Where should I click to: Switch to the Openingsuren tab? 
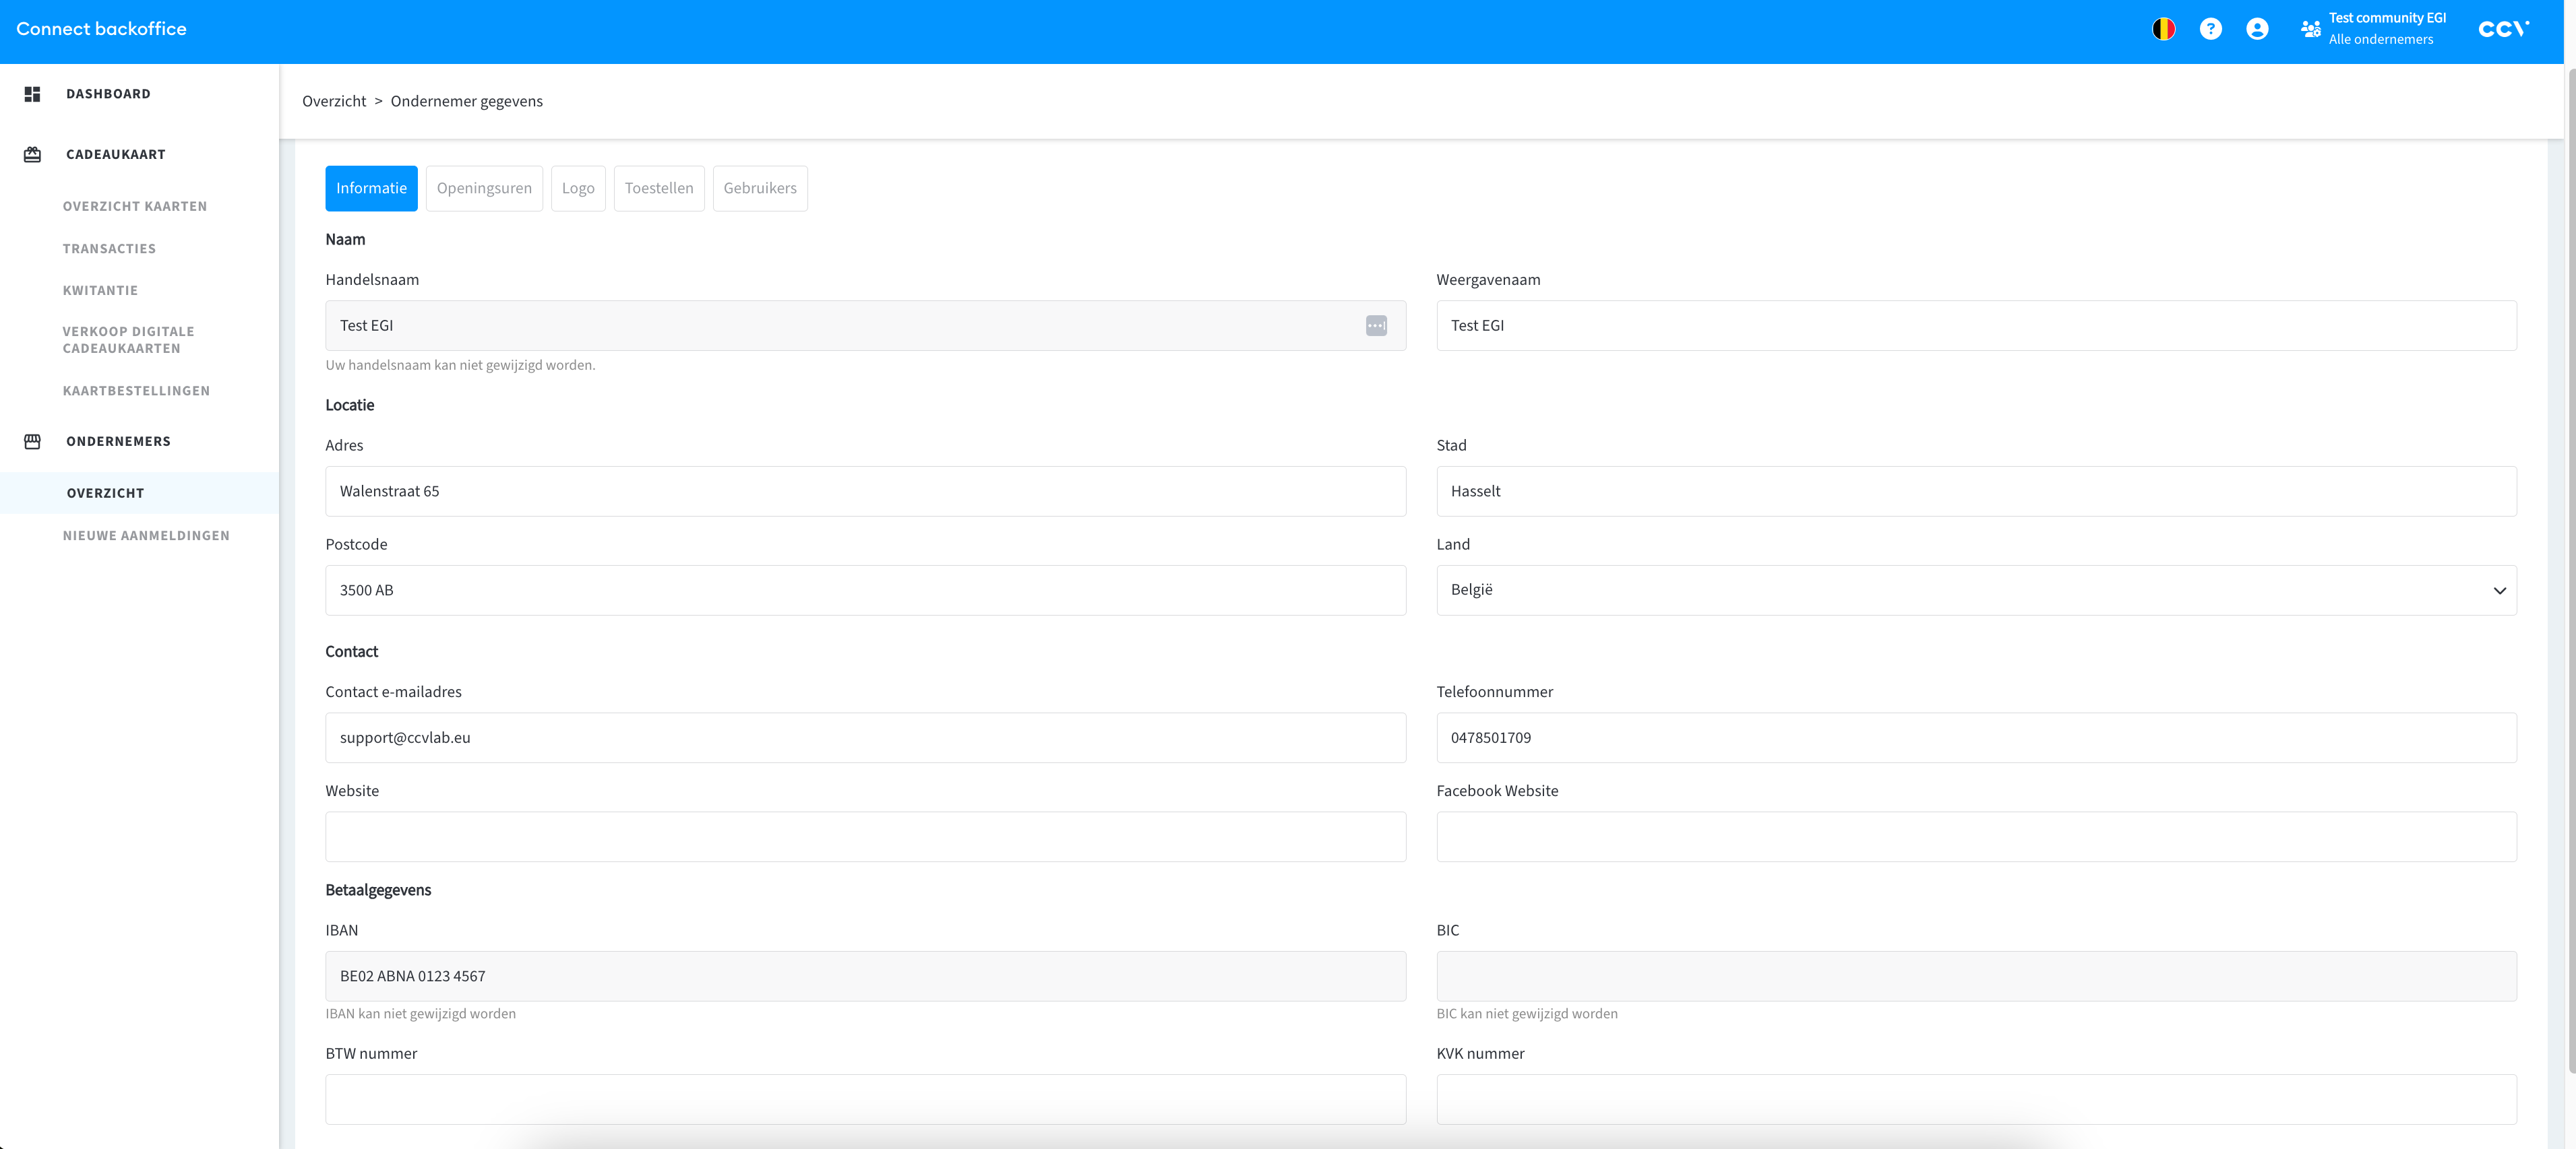(484, 189)
